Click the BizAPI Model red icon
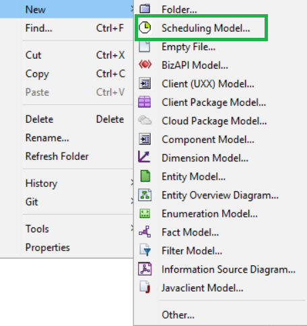This screenshot has height=326, width=307. click(x=145, y=65)
